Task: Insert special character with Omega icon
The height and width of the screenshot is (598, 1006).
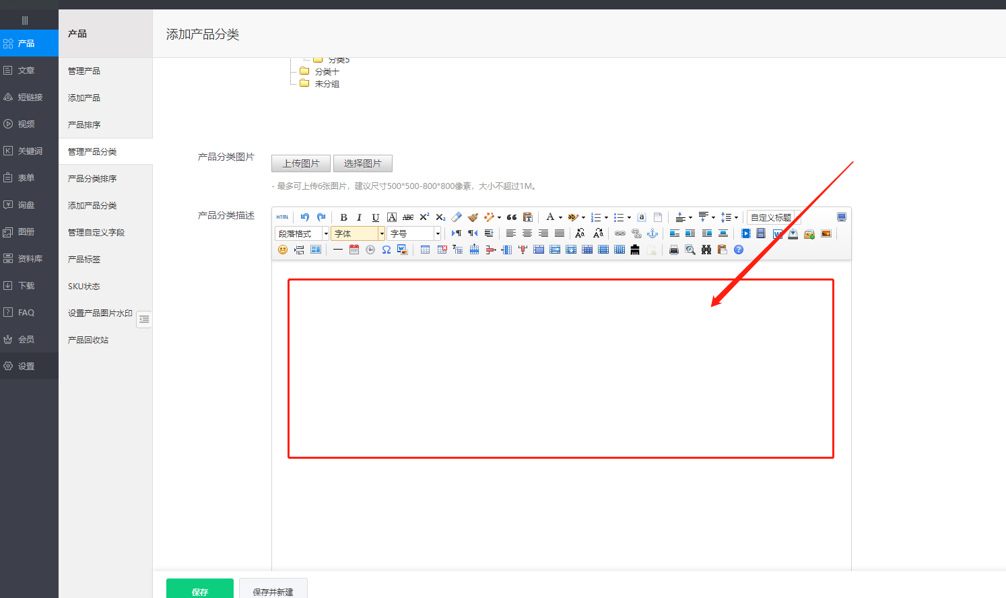Action: [x=387, y=250]
